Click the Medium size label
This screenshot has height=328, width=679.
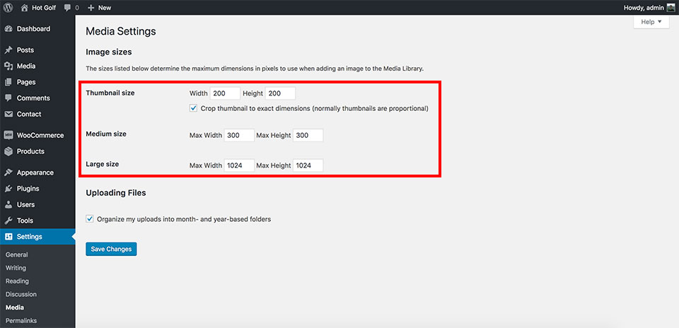click(106, 134)
